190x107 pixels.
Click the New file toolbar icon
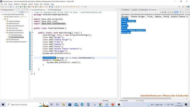[1, 7]
